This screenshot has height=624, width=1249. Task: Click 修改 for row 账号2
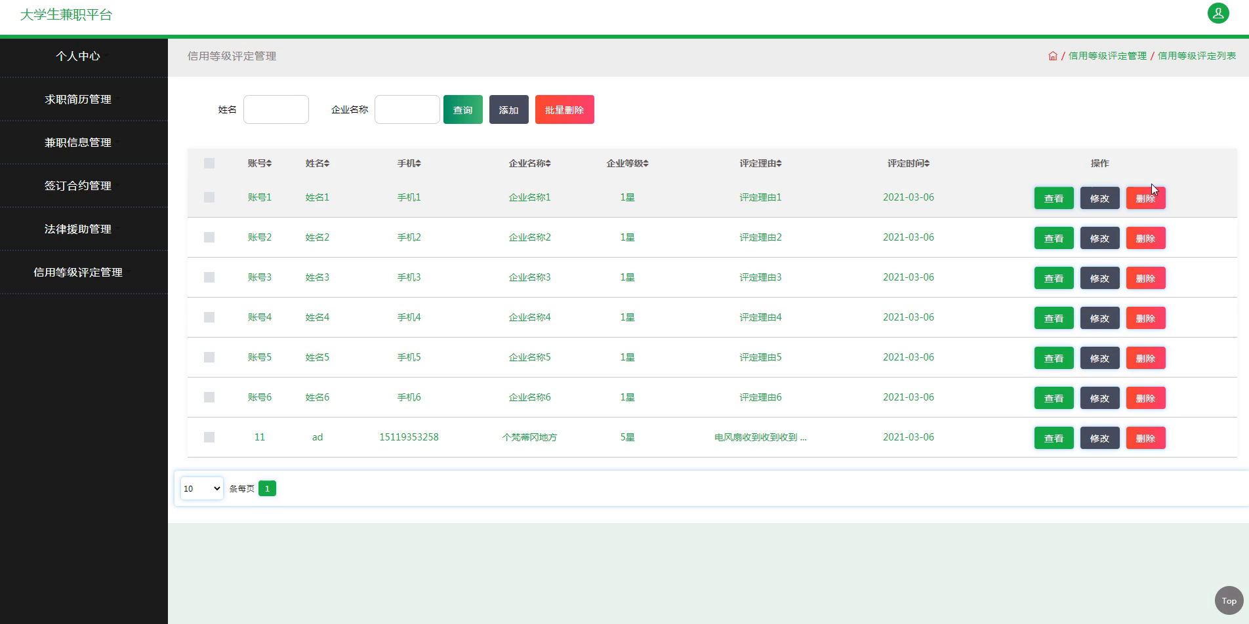click(1100, 238)
